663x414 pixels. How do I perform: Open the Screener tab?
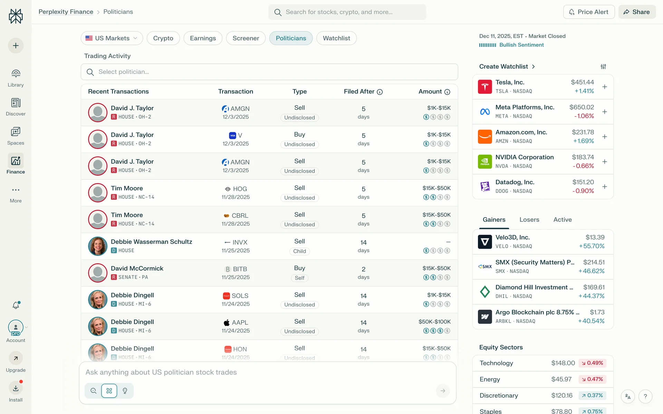246,38
